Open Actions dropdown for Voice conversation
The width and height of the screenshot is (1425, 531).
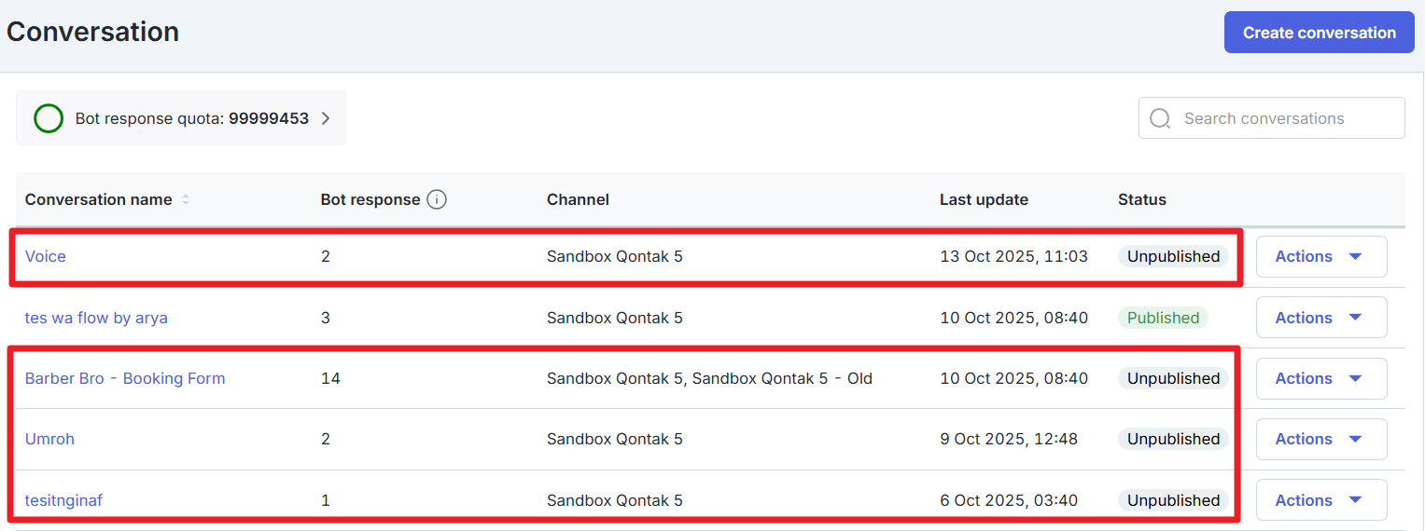point(1320,256)
